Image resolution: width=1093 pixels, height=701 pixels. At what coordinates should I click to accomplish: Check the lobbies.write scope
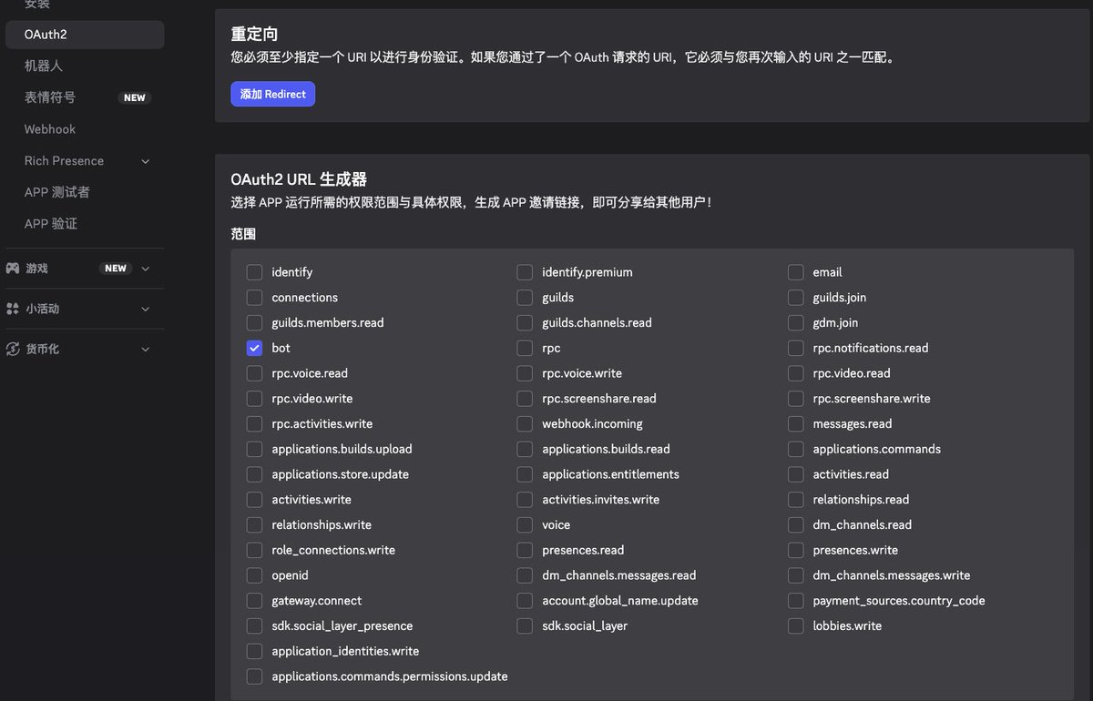pos(796,625)
